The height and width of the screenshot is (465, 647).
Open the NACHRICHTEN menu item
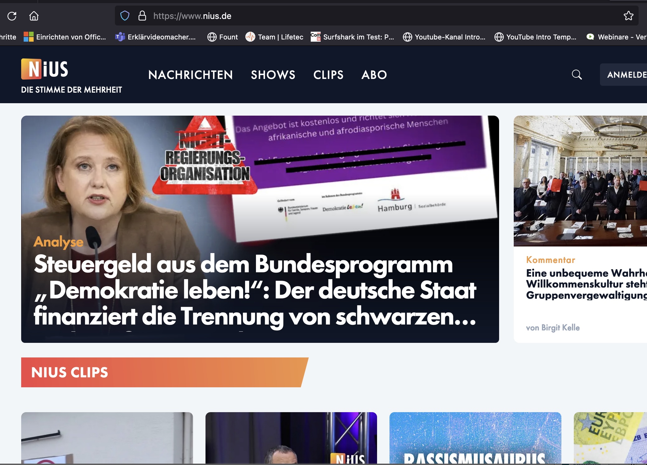(x=191, y=75)
